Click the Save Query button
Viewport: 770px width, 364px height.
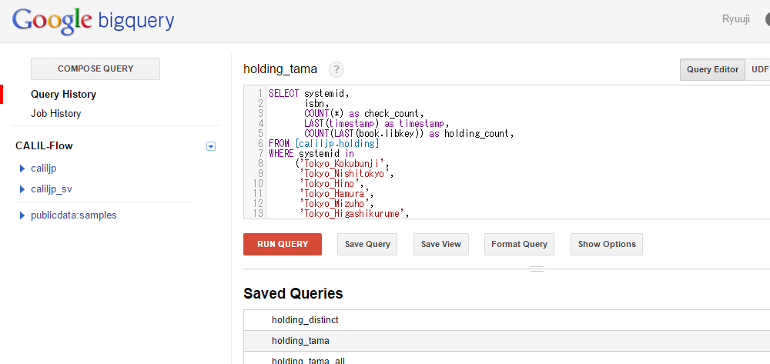coord(367,244)
